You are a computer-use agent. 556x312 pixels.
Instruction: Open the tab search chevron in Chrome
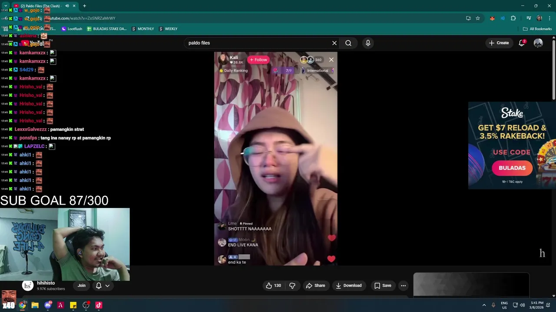point(6,6)
